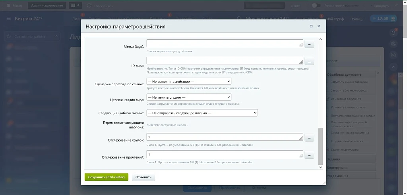Click the browser scrollbar down arrow
Screen dimensions: 407x195
[405, 192]
